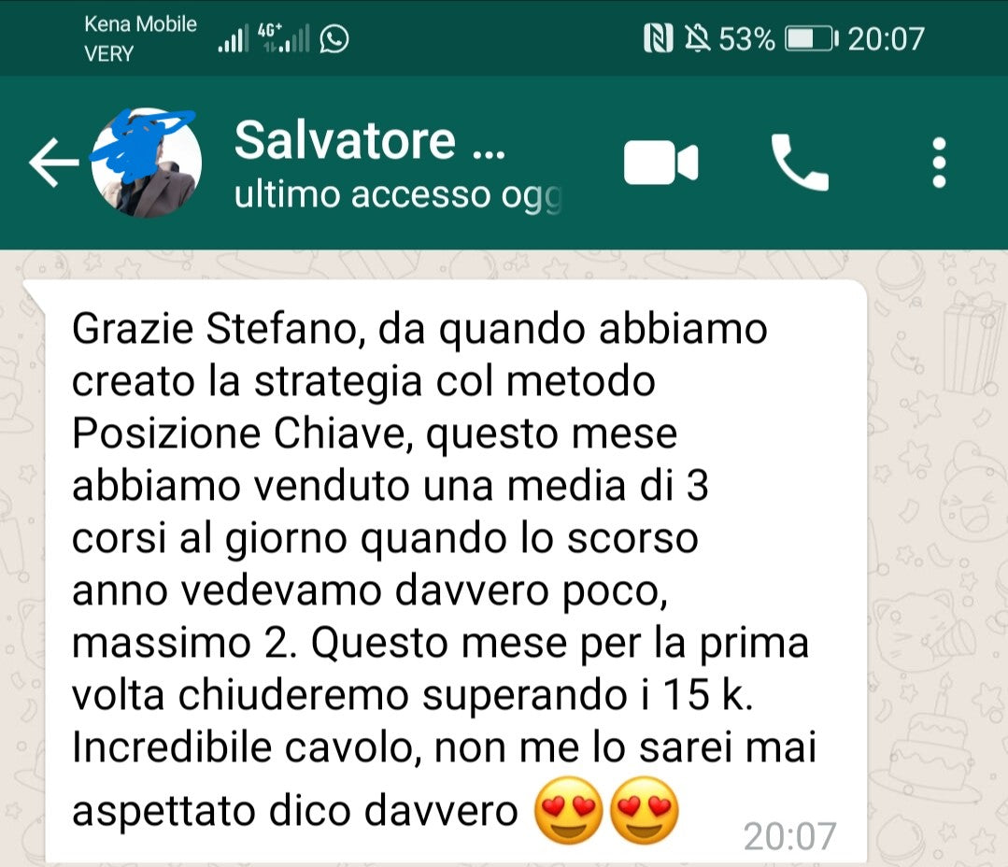The width and height of the screenshot is (1008, 867).
Task: Open the three-dot options menu
Action: pyautogui.click(x=939, y=163)
